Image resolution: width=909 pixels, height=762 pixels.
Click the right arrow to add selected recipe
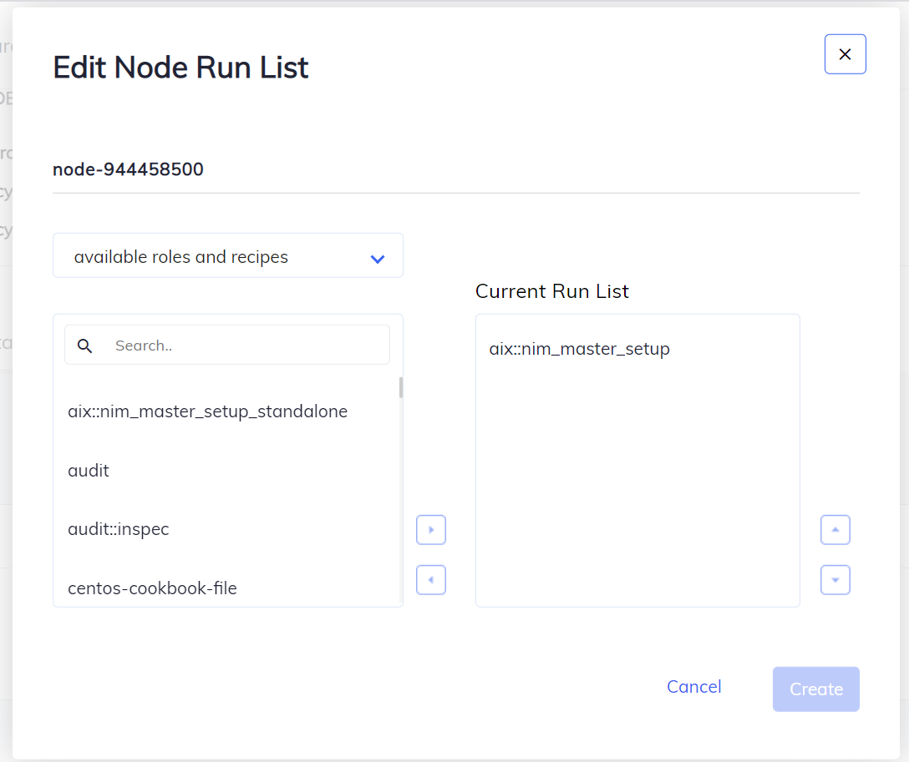click(430, 529)
